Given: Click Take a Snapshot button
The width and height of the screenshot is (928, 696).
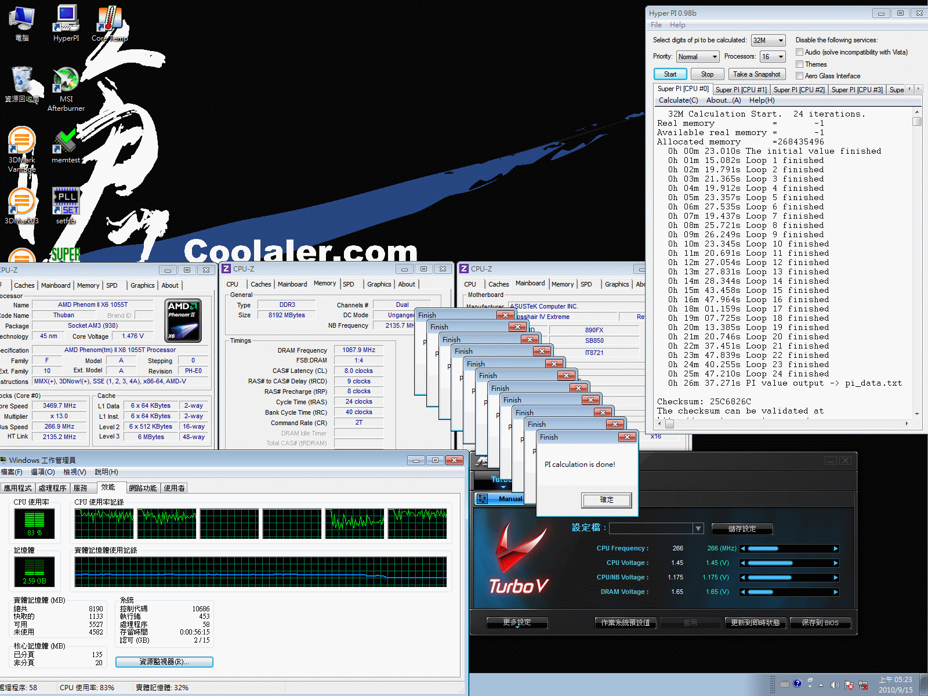Looking at the screenshot, I should point(756,74).
